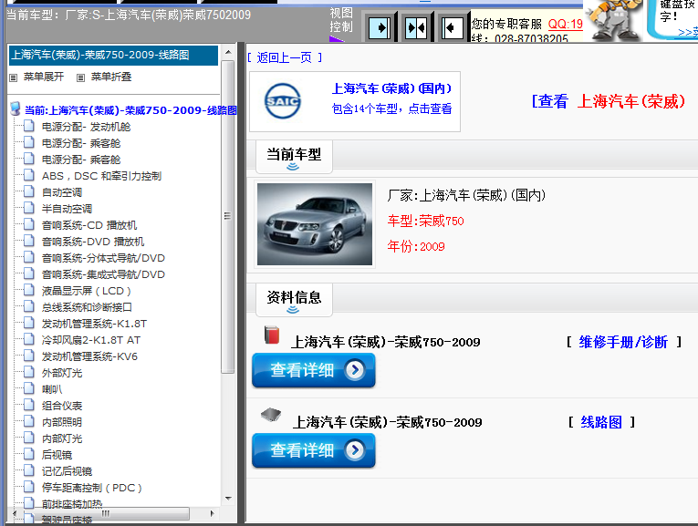Click the first 电源分配- 乘客舱 page icon

[x=29, y=143]
